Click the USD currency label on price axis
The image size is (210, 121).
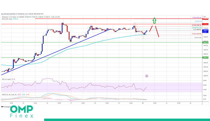pos(205,17)
